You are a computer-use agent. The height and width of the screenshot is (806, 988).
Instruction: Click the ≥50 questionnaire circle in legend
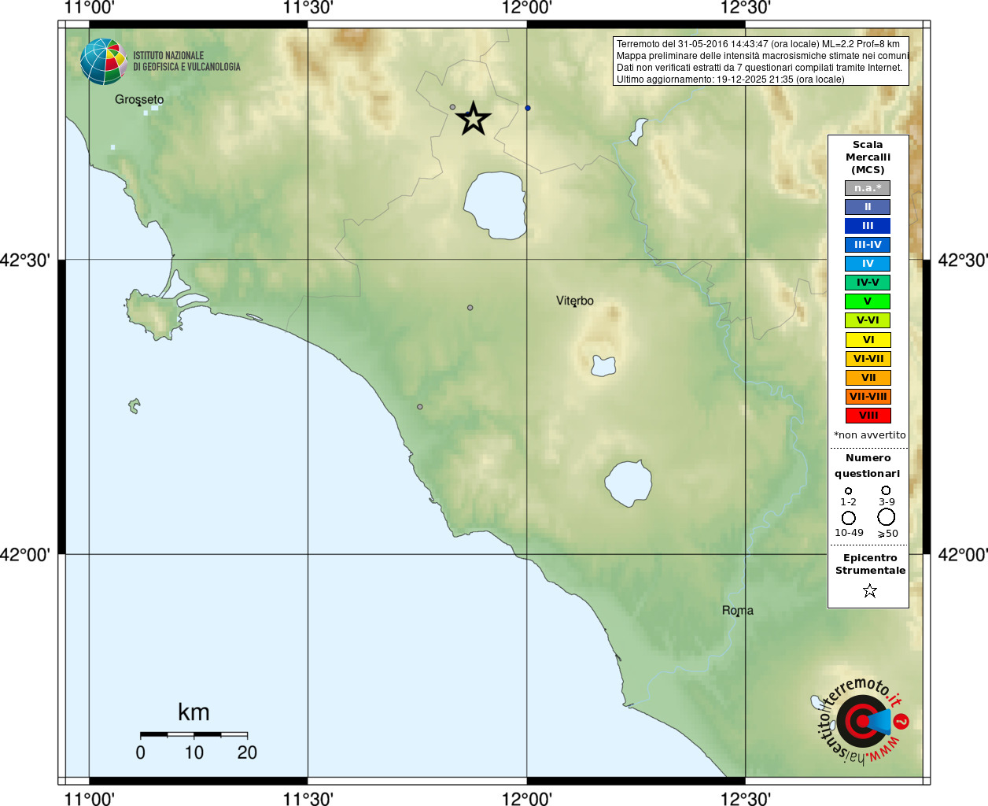point(887,517)
